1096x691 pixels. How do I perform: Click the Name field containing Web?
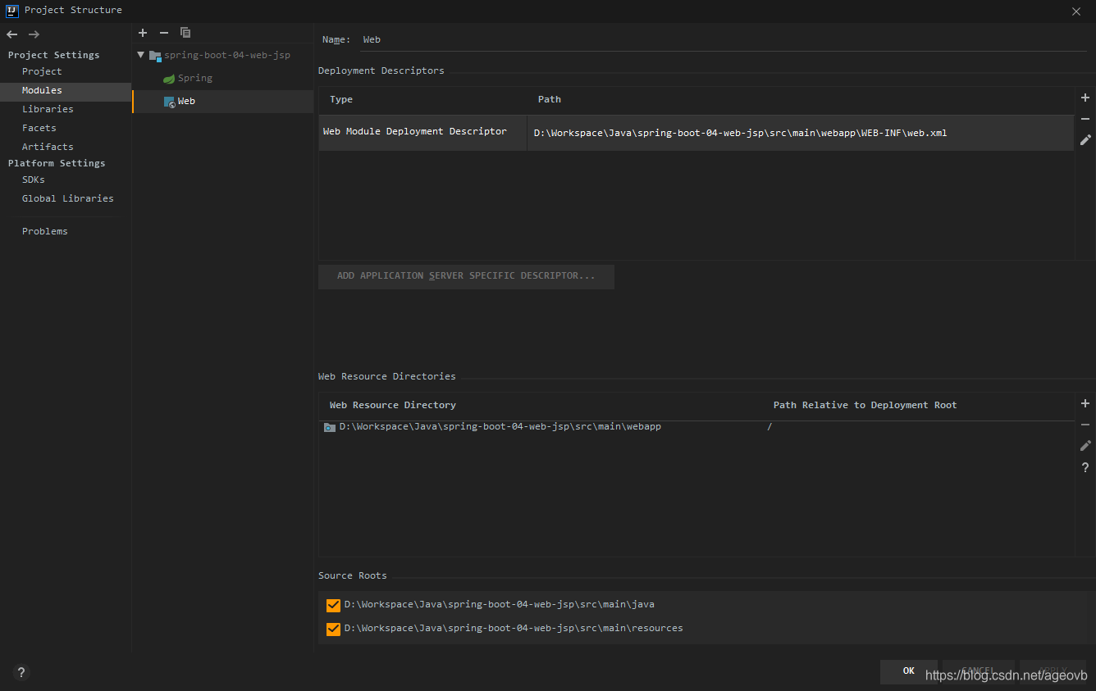click(x=722, y=39)
